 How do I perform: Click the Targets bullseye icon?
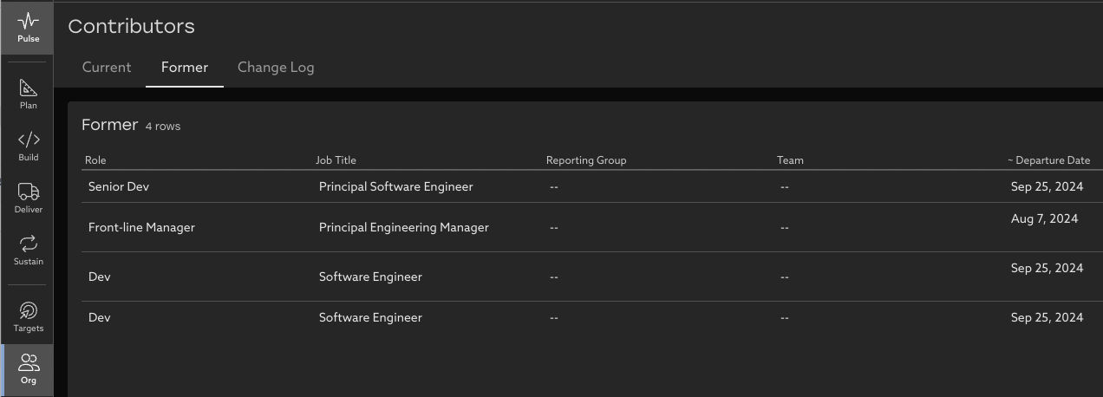coord(28,316)
